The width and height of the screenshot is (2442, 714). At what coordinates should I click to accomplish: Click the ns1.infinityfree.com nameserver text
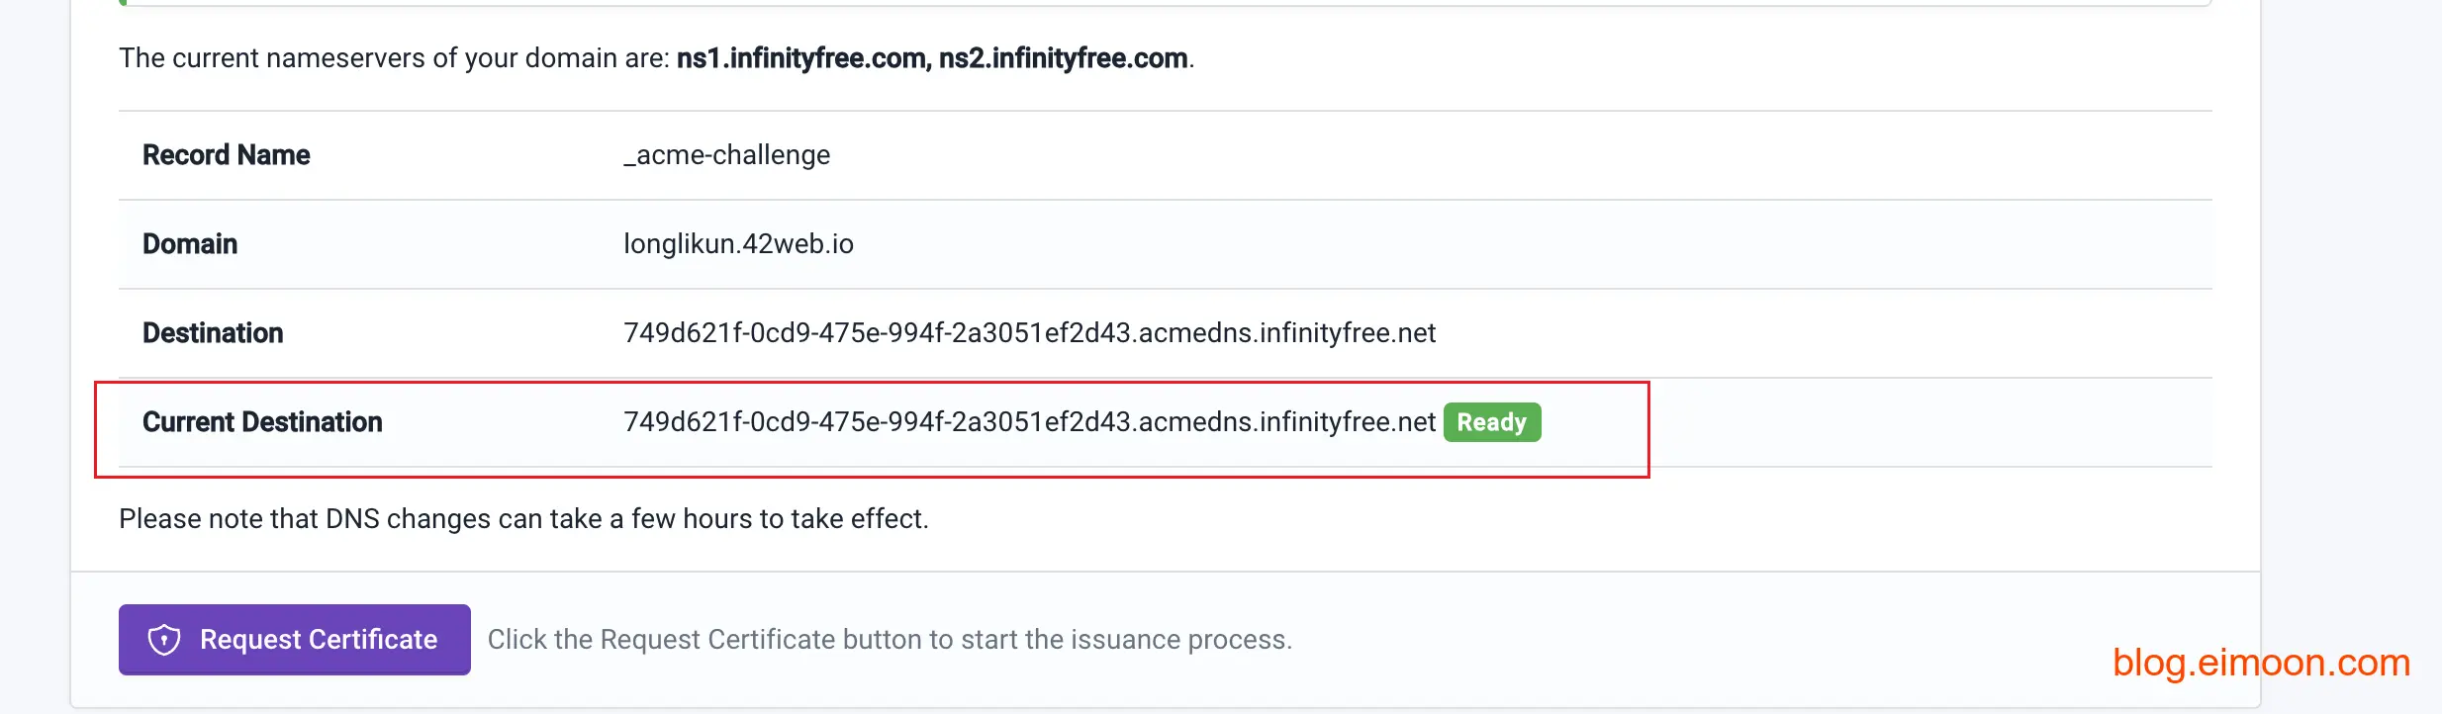(801, 58)
